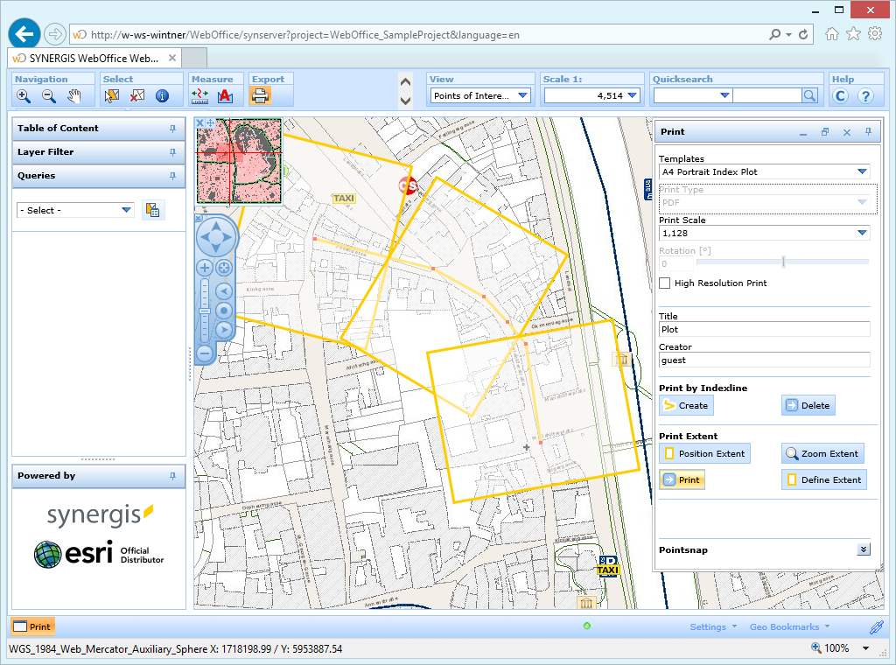
Task: Enable High Resolution Print checkbox
Action: pyautogui.click(x=665, y=283)
